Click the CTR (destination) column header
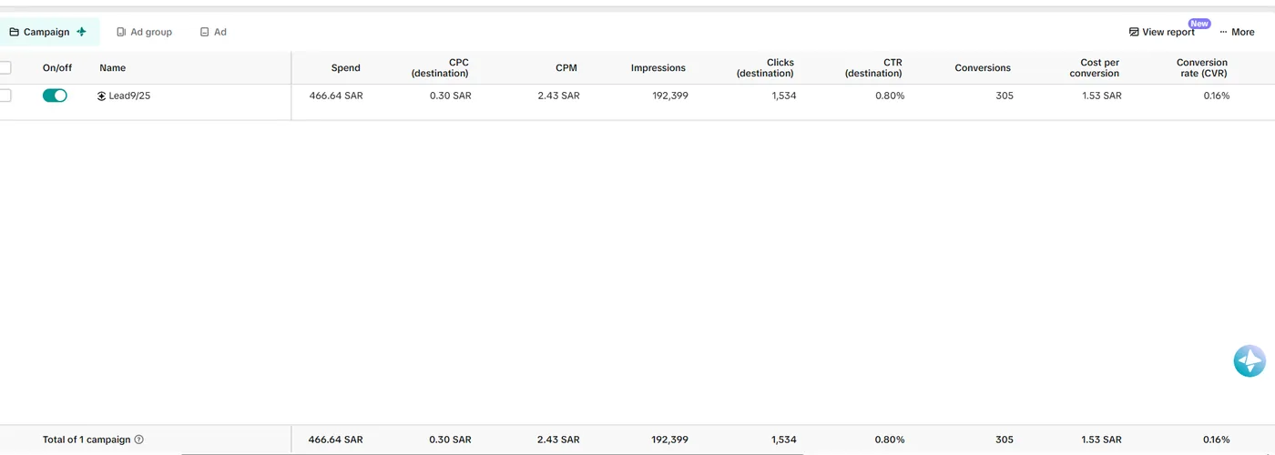The image size is (1275, 455). pyautogui.click(x=873, y=68)
